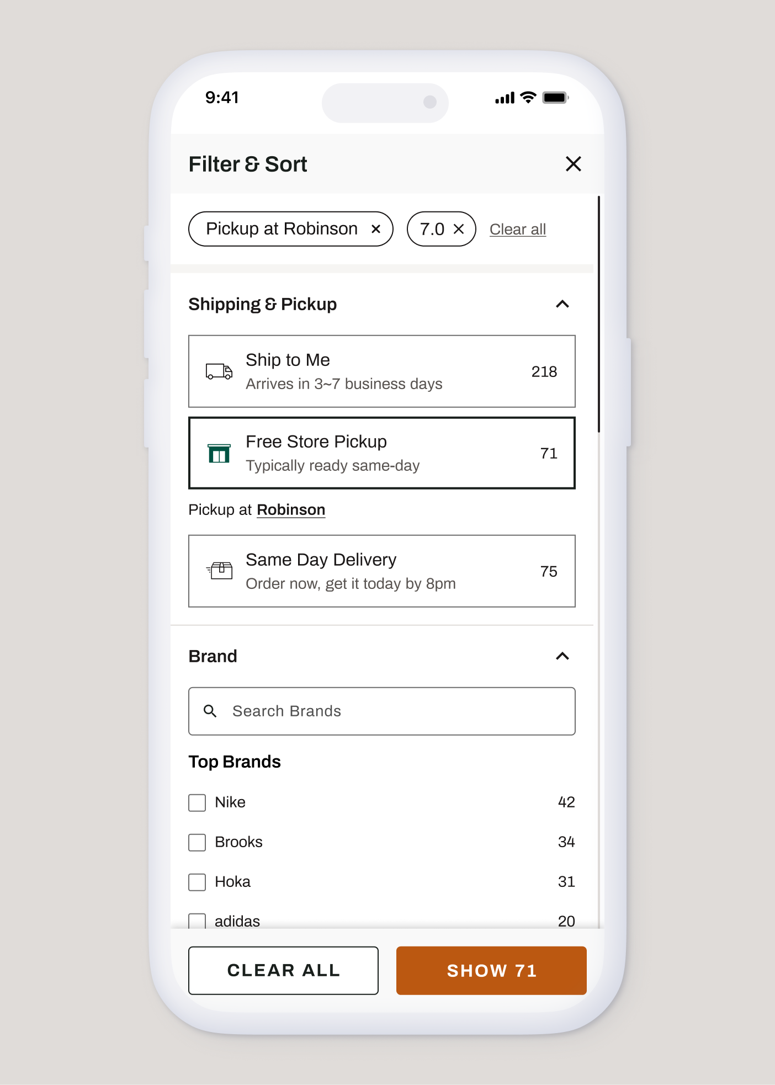
Task: Check the Nike brand checkbox
Action: coord(197,802)
